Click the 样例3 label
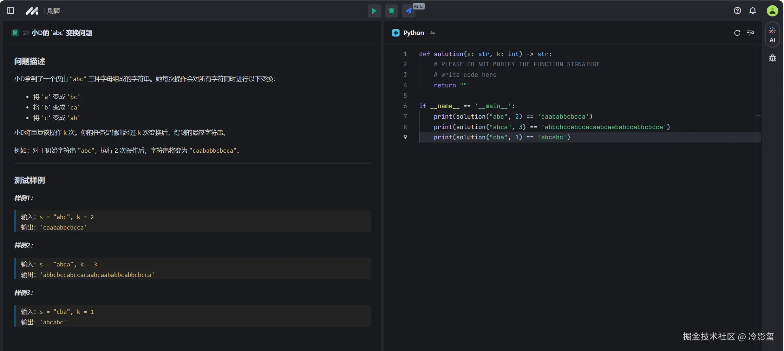 (x=24, y=293)
